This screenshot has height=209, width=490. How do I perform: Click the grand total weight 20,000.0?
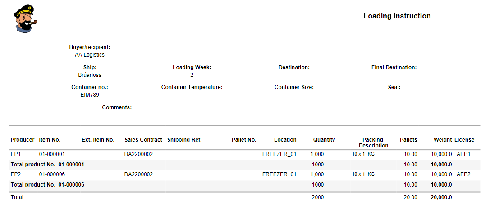[x=441, y=197]
